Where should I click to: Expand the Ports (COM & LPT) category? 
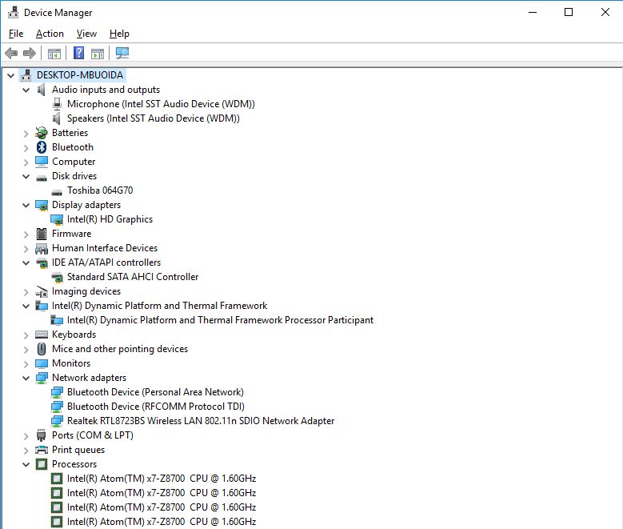(x=26, y=436)
